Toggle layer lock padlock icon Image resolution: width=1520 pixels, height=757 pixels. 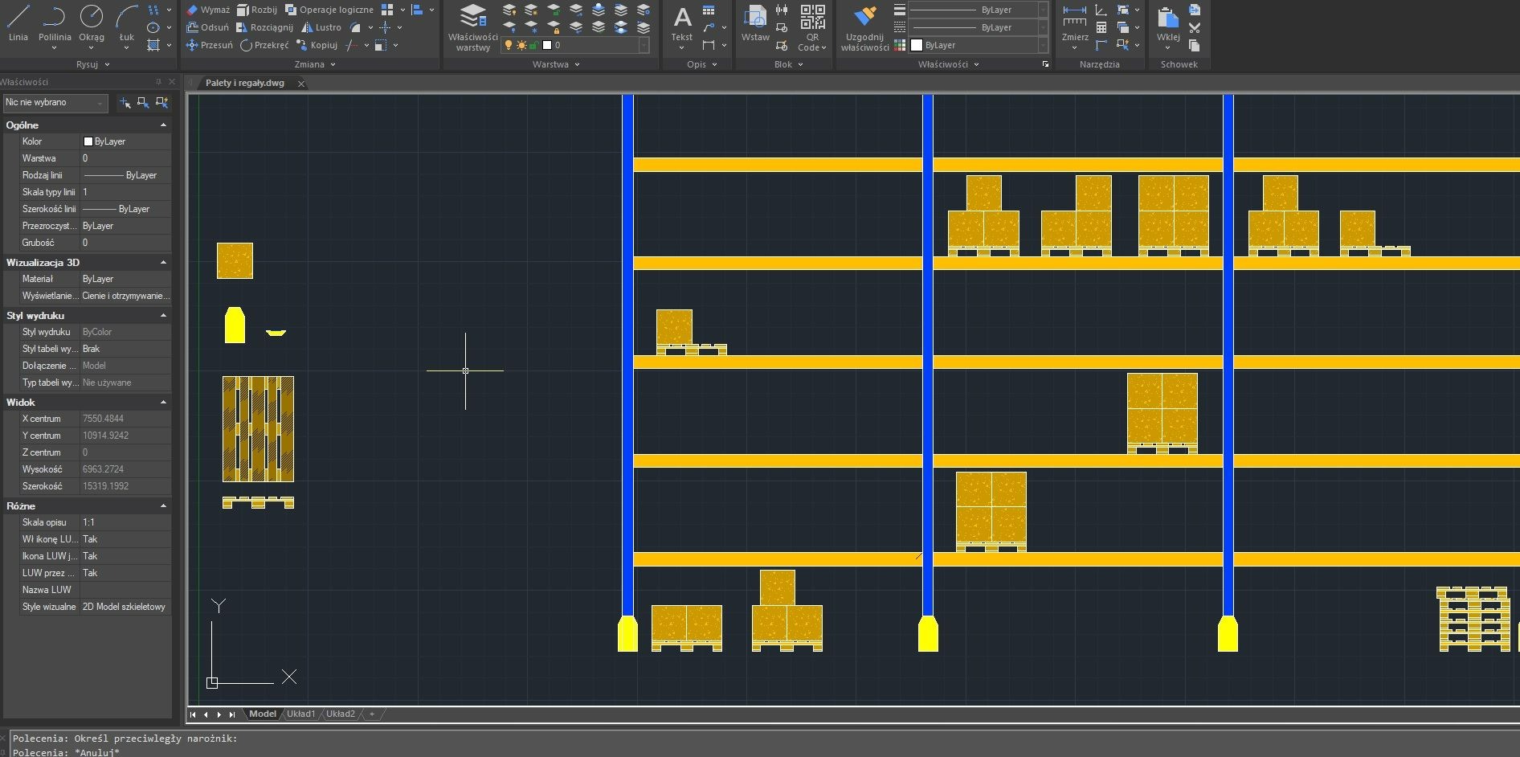[533, 46]
